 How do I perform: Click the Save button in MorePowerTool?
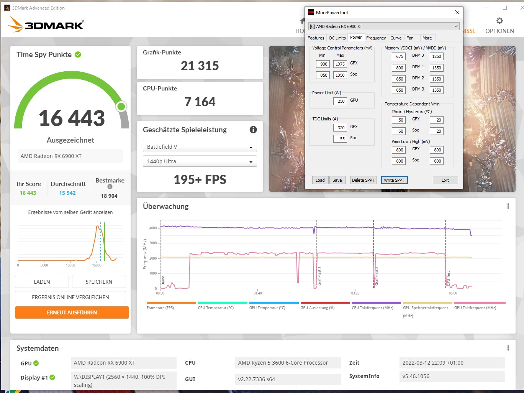pyautogui.click(x=337, y=180)
